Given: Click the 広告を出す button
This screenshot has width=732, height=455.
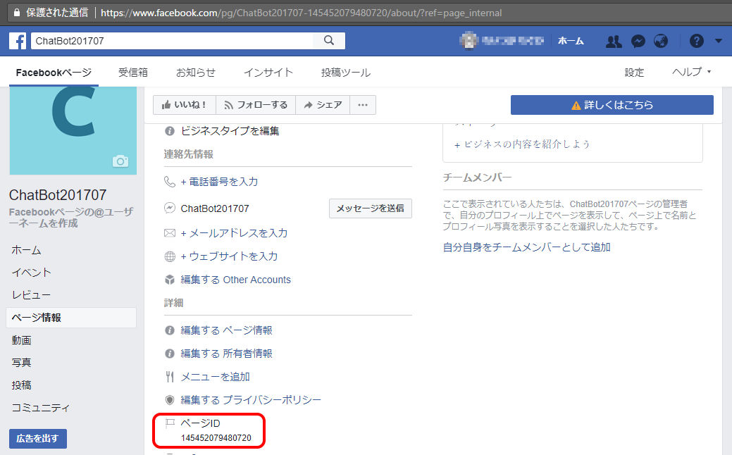Looking at the screenshot, I should tap(38, 439).
